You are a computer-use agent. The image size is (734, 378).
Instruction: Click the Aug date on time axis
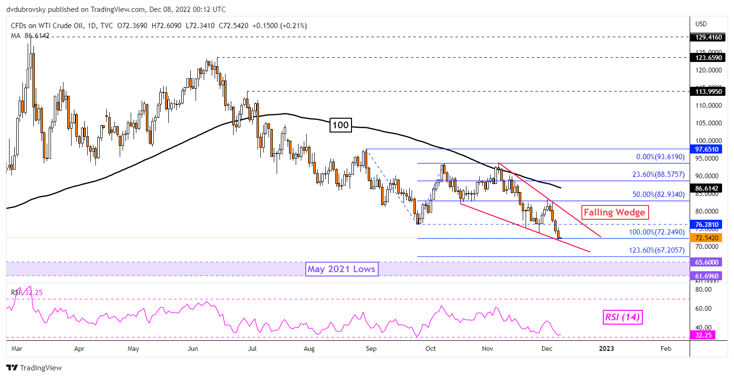(309, 348)
